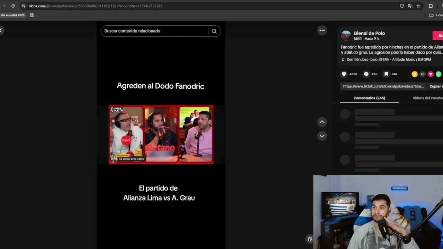Click the streamer webcam overlay
443x249 pixels.
(x=378, y=212)
